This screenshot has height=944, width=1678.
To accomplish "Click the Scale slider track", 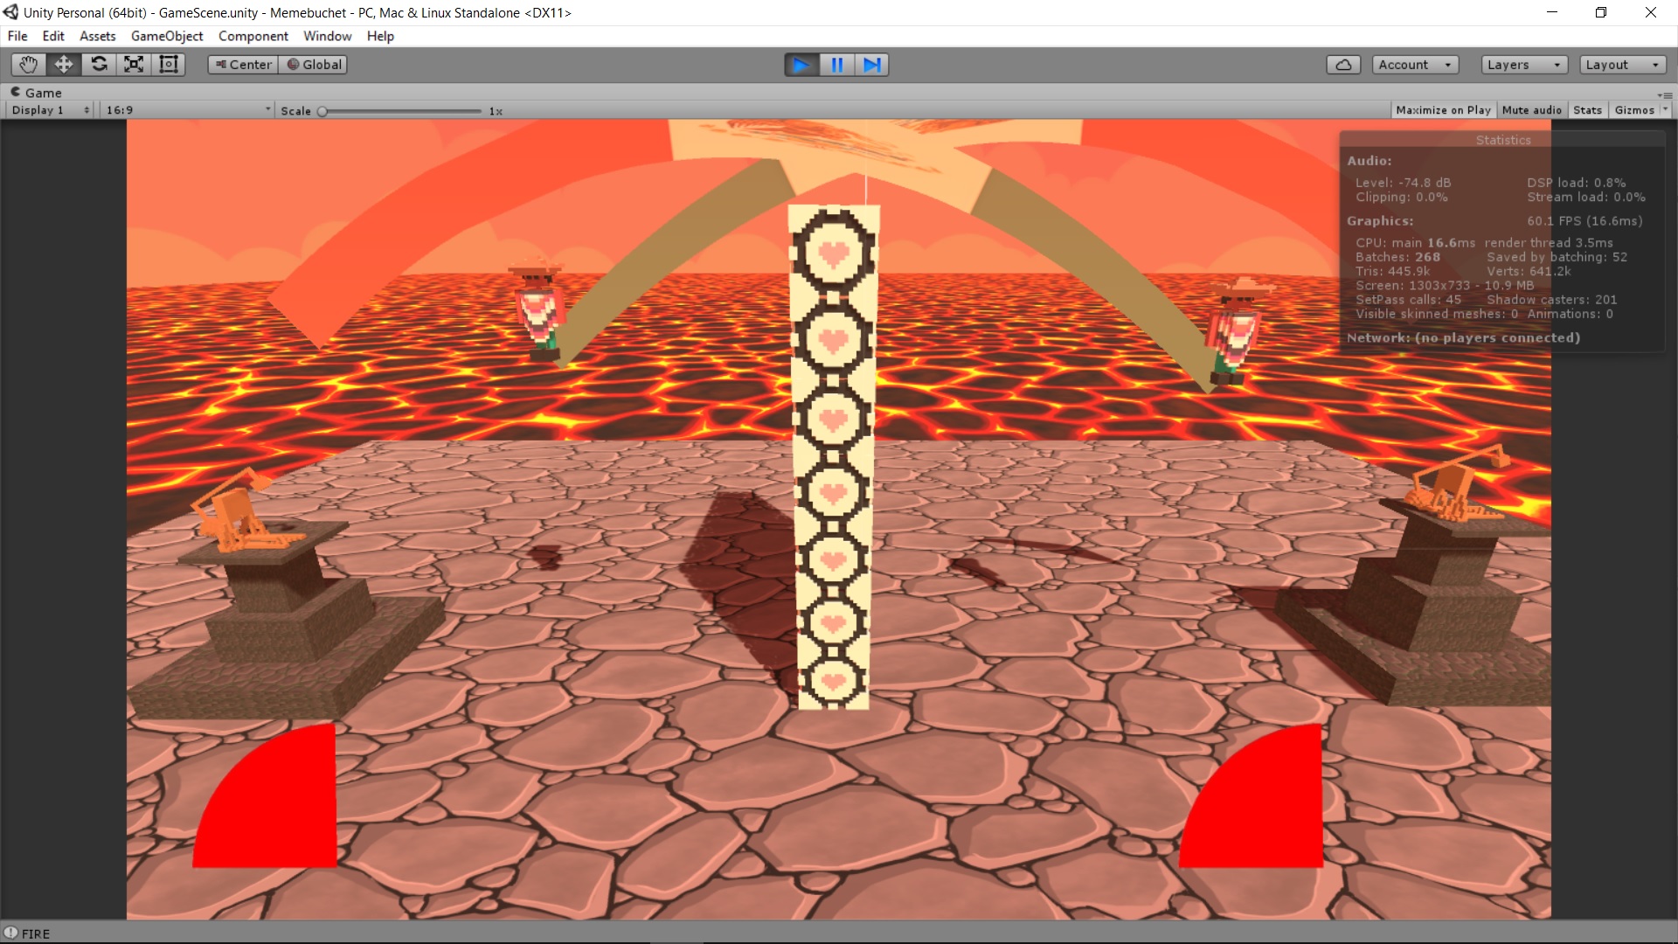I will pyautogui.click(x=402, y=111).
